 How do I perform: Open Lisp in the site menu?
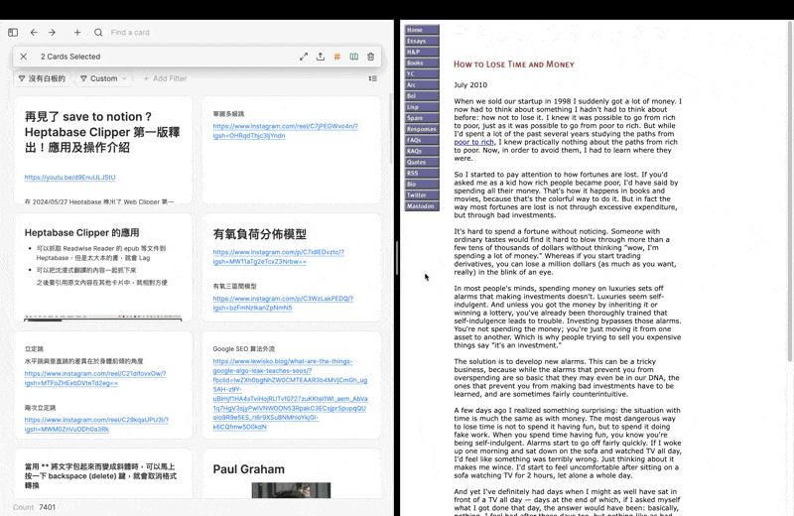pos(422,107)
